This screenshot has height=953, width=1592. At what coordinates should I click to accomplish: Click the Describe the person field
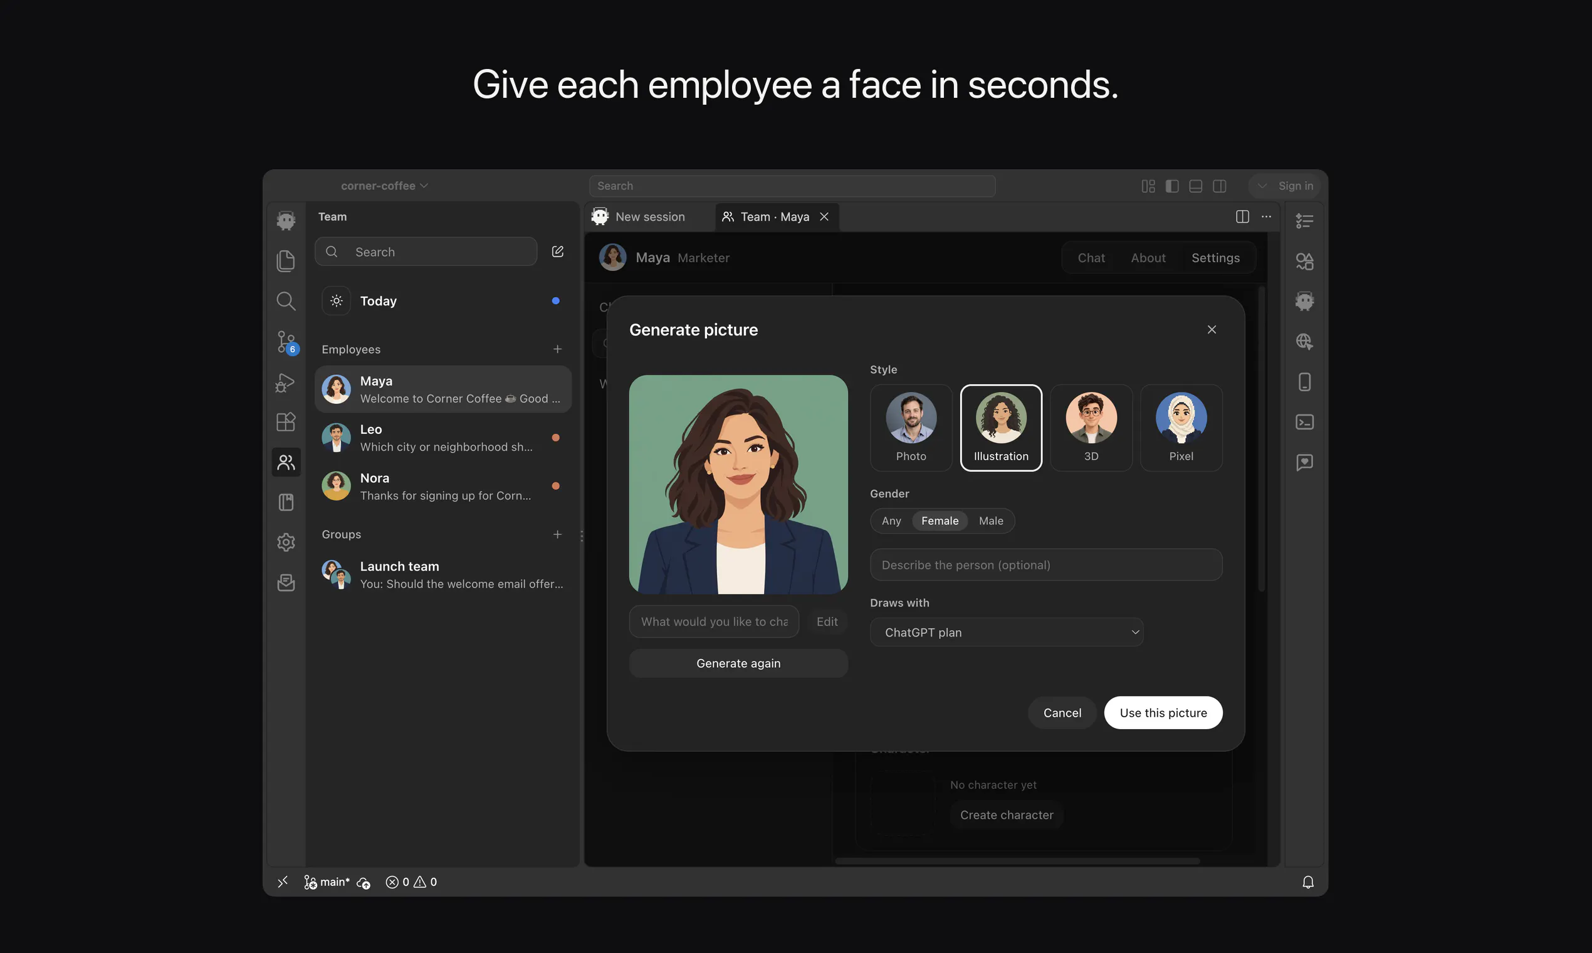1045,565
